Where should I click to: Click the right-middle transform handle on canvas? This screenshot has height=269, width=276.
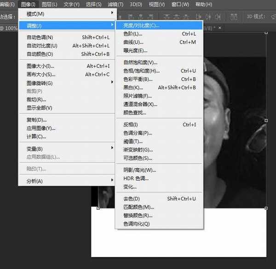tap(266, 120)
